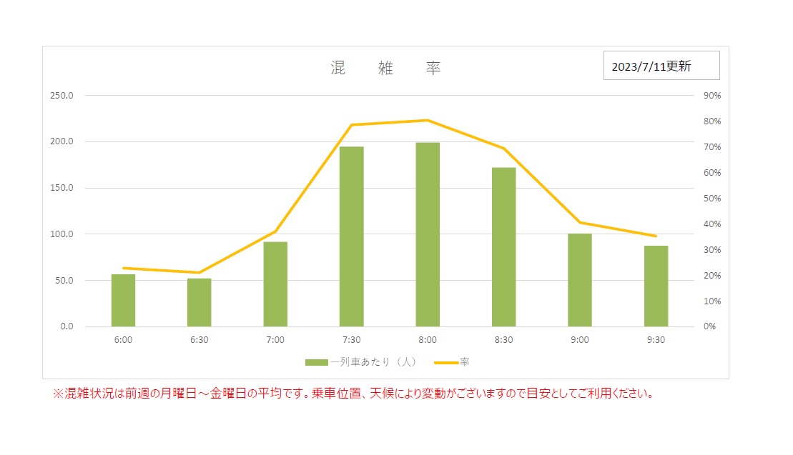This screenshot has height=455, width=793.
Task: Click the yellow legend line for 率
Action: [445, 362]
